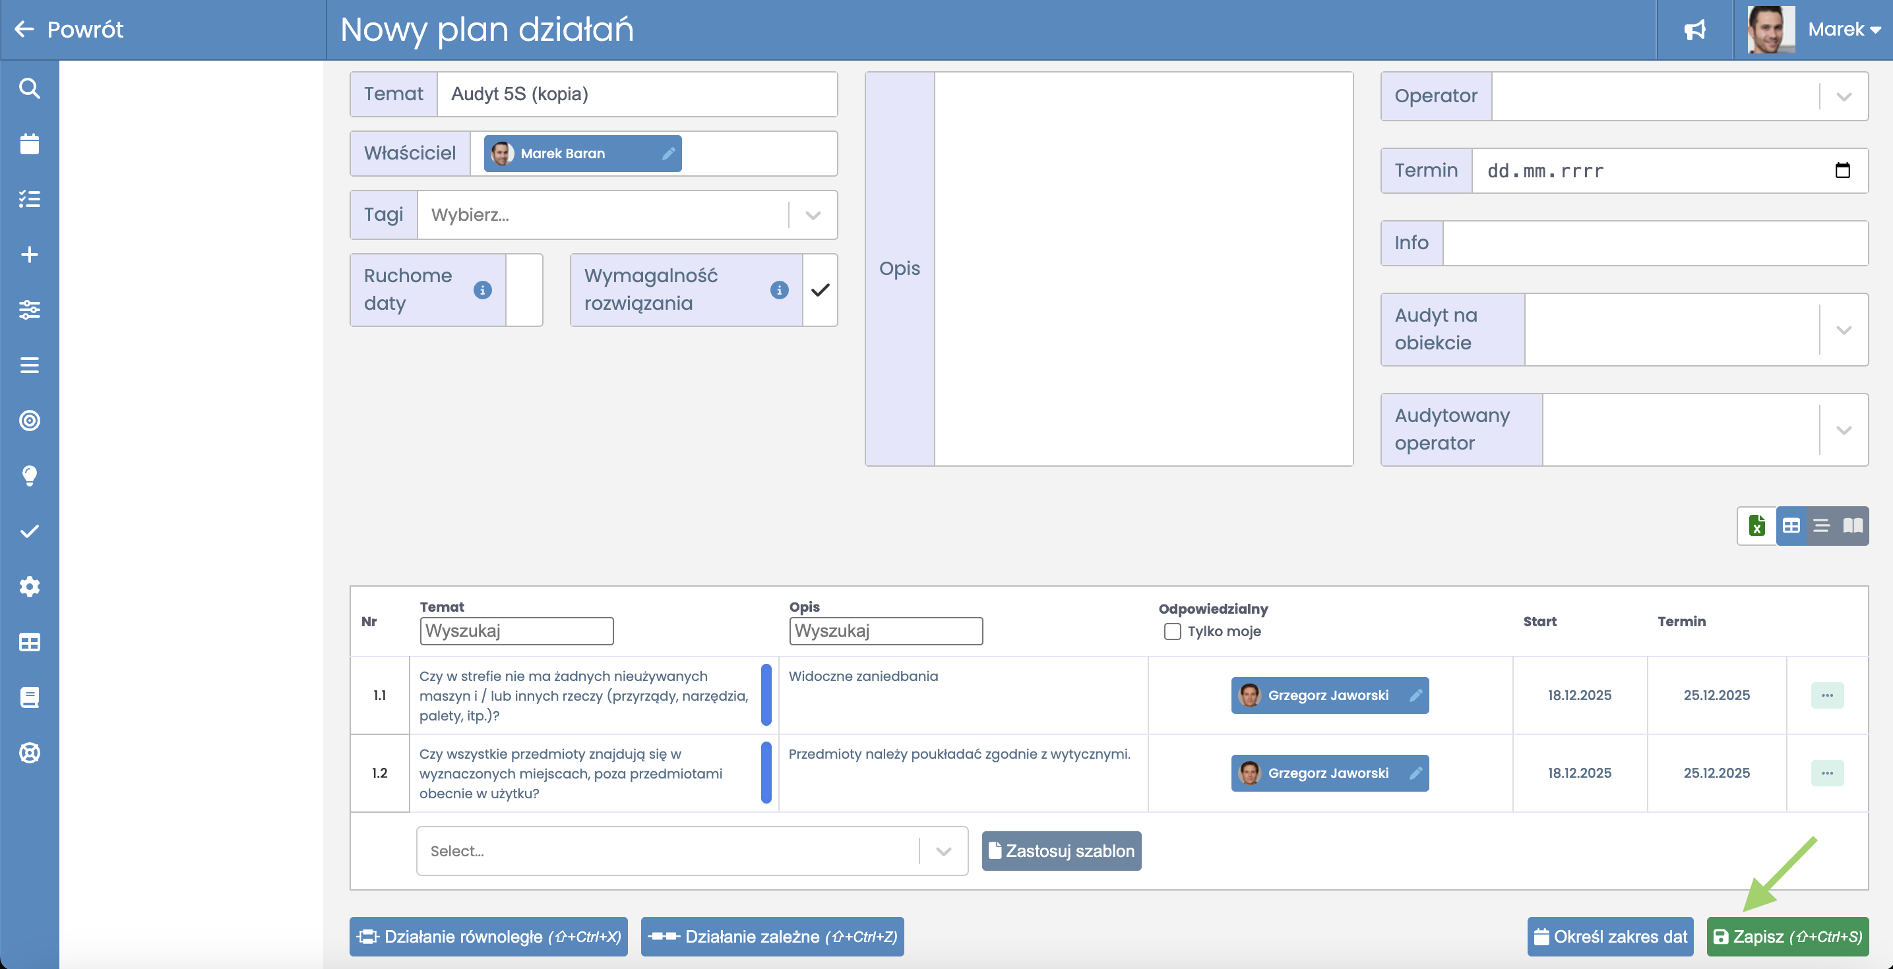The width and height of the screenshot is (1893, 969).
Task: Toggle the Ruchome daty checkbox
Action: coord(524,290)
